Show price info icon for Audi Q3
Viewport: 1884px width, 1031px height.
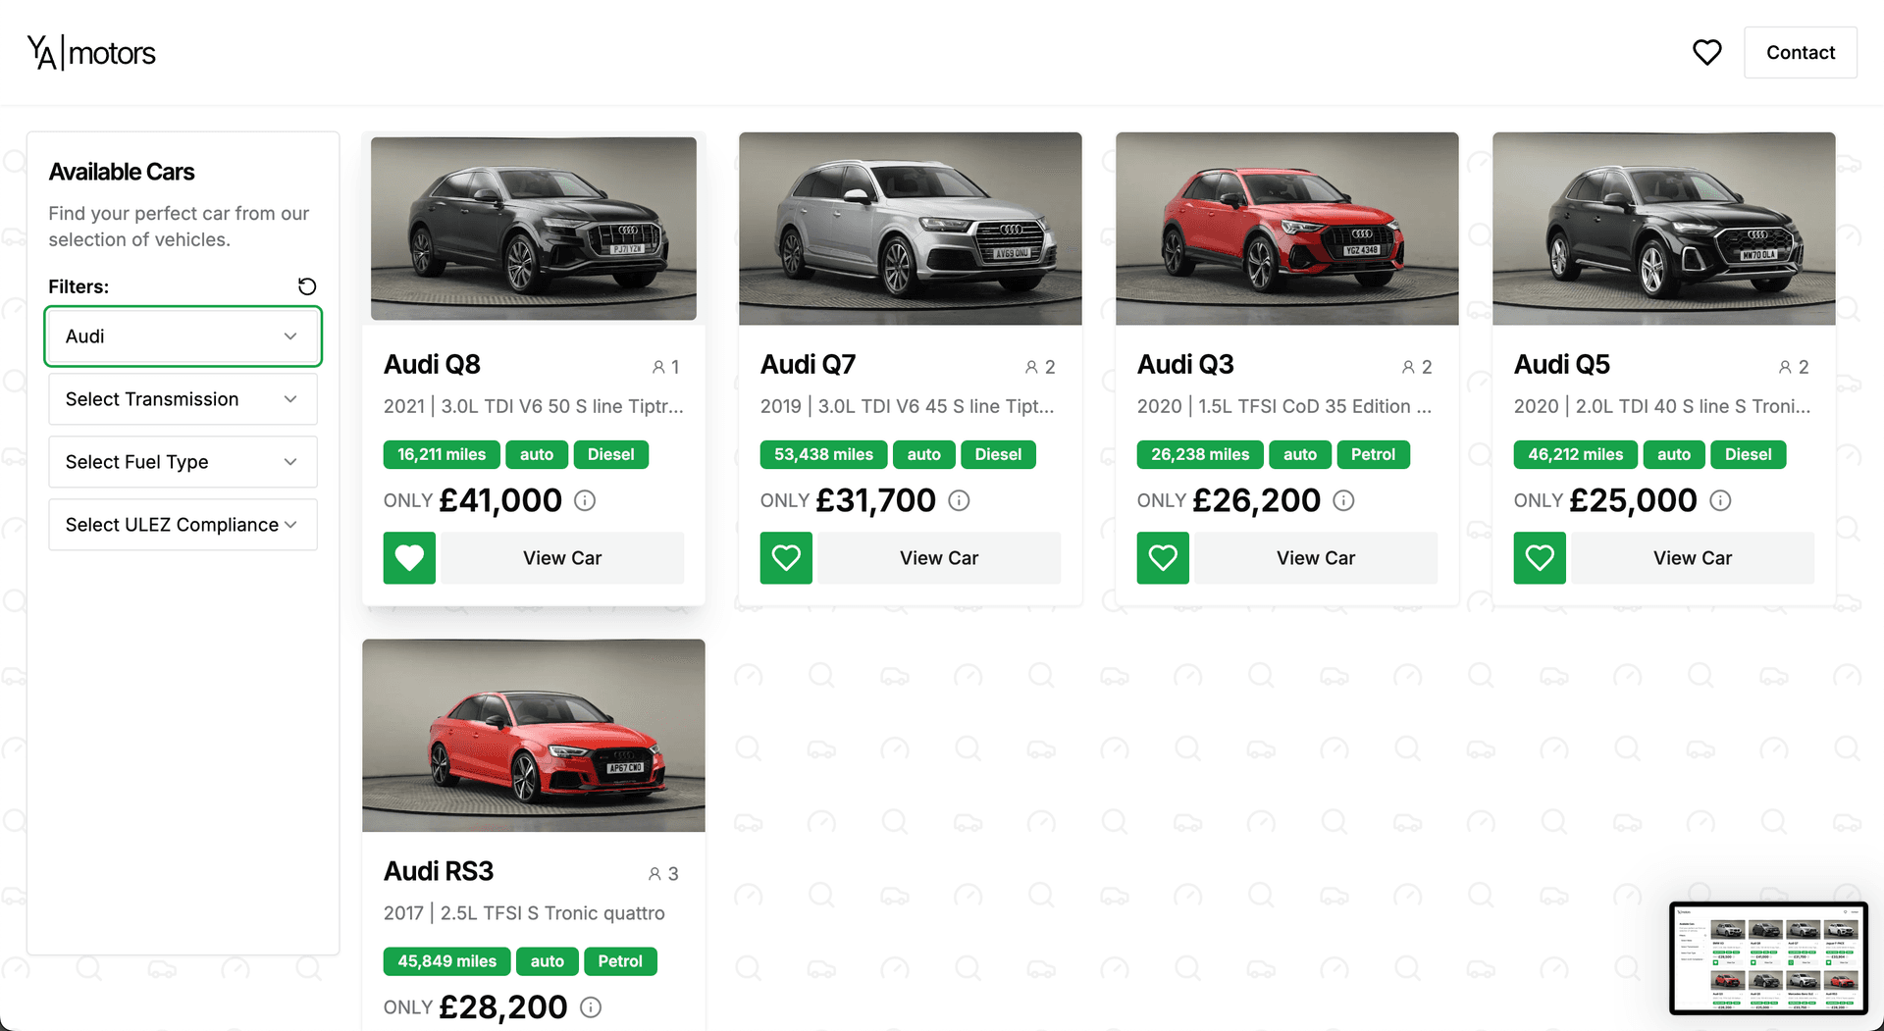click(x=1343, y=501)
